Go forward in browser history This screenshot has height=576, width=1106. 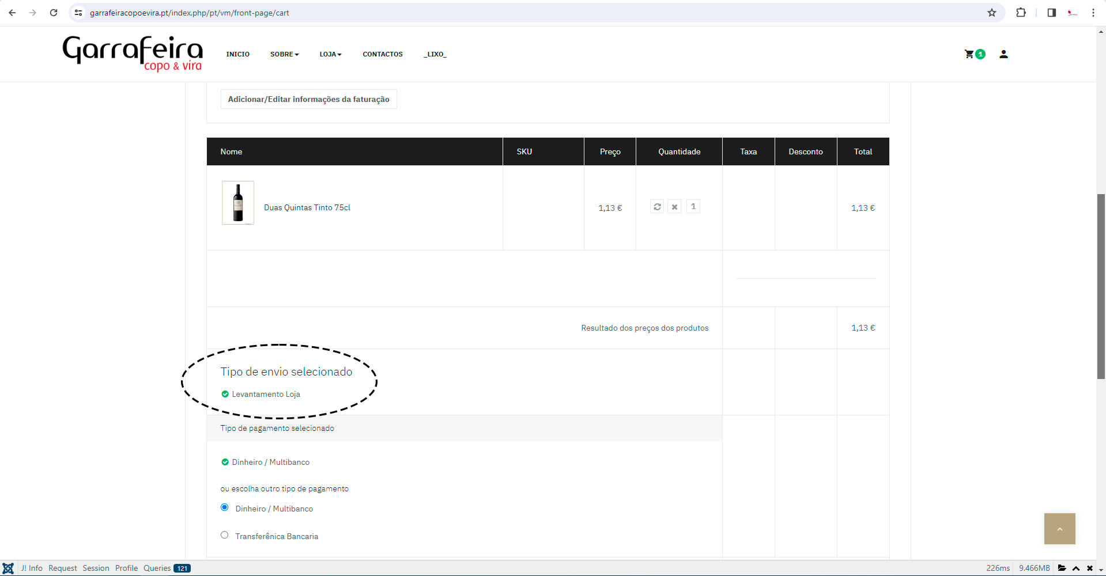33,13
